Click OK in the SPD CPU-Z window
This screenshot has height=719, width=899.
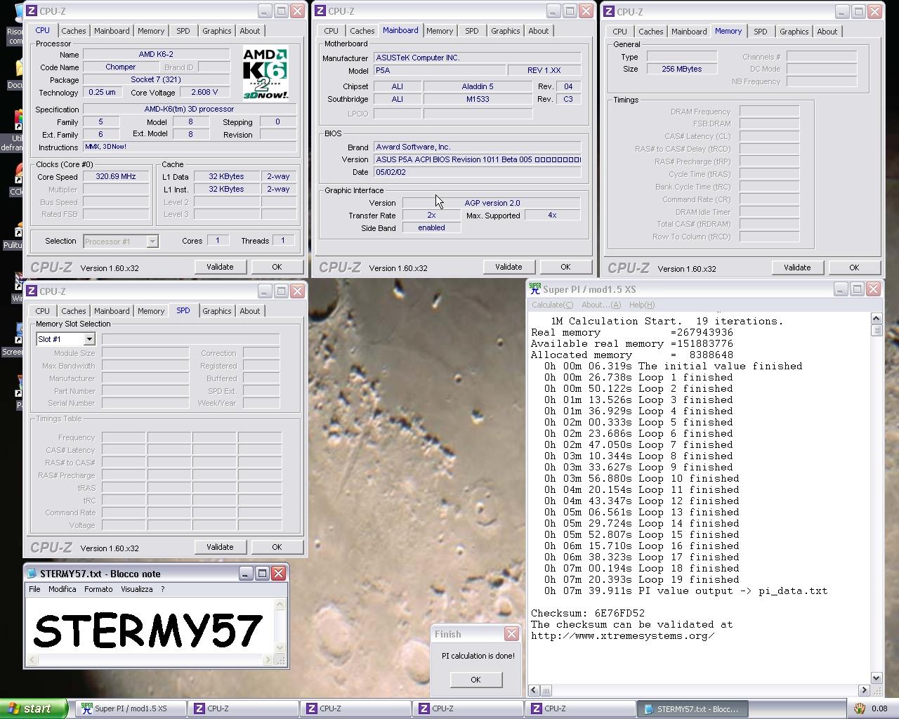277,547
